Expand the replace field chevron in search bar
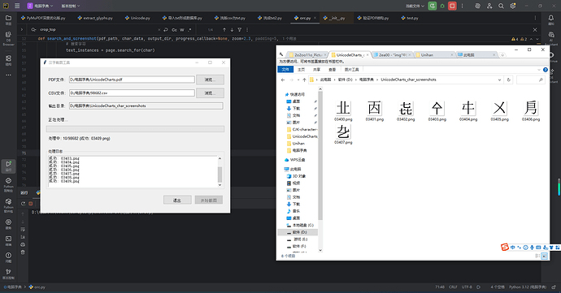561x293 pixels. tap(22, 30)
